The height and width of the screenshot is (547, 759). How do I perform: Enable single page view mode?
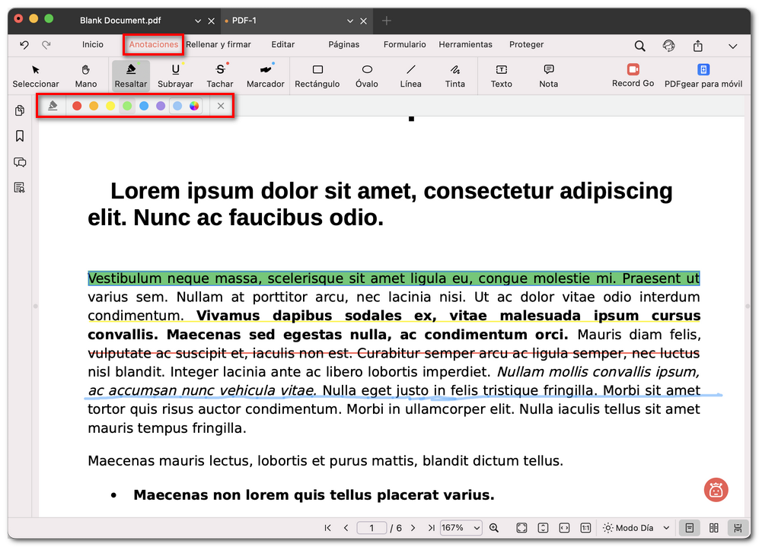[x=690, y=527]
